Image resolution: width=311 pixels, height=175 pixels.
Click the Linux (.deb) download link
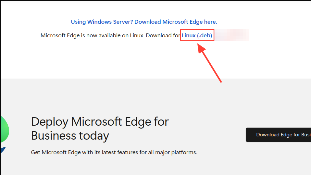(x=197, y=35)
